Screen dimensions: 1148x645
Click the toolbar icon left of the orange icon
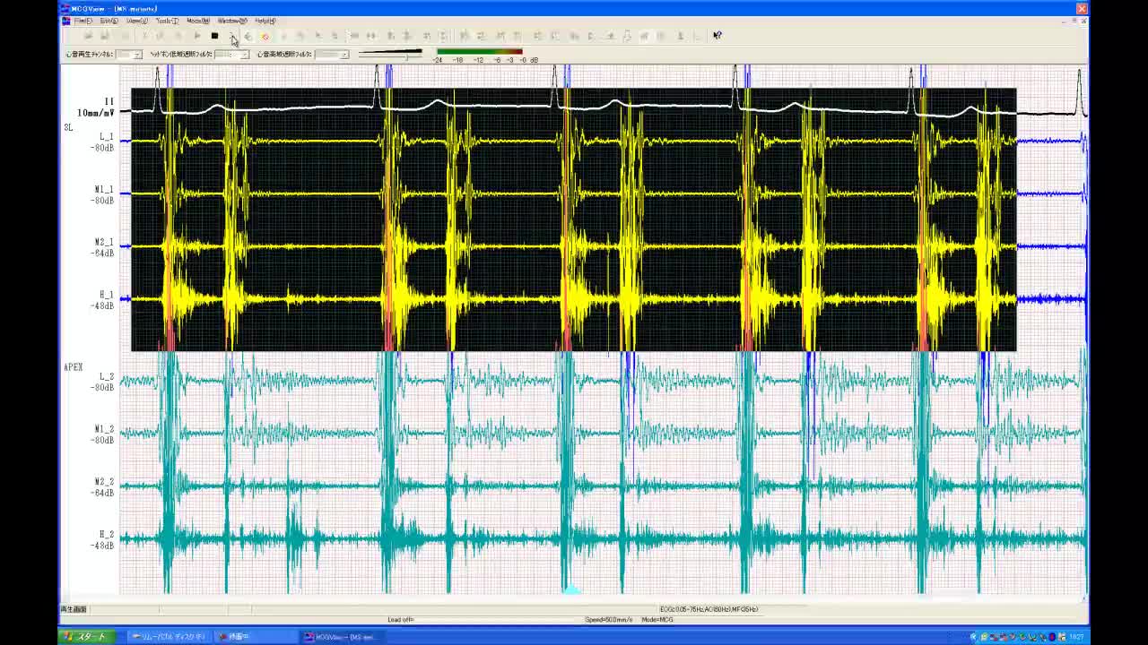(x=248, y=36)
